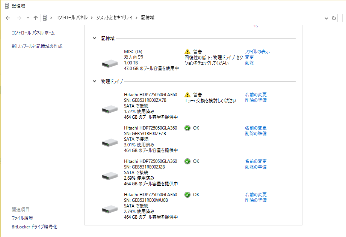Go to システムとセキュリティ breadcrumb
Screen dimensions: 346x237
pyautogui.click(x=114, y=18)
